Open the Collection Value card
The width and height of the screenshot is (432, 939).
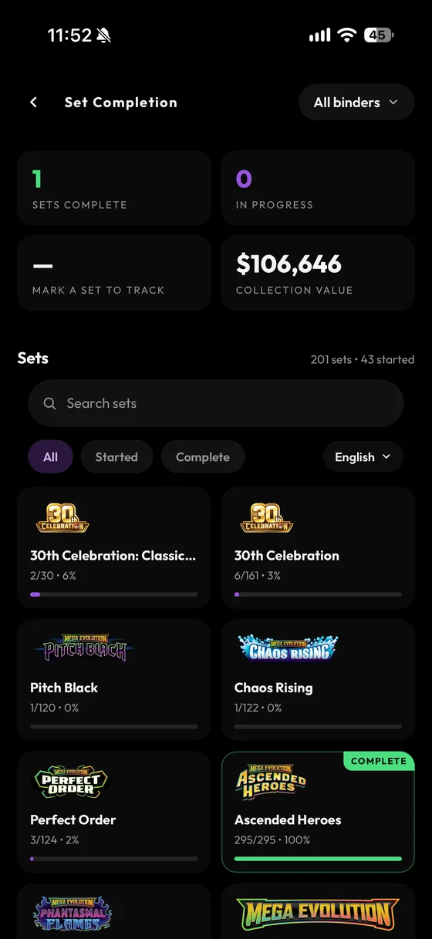tap(318, 273)
